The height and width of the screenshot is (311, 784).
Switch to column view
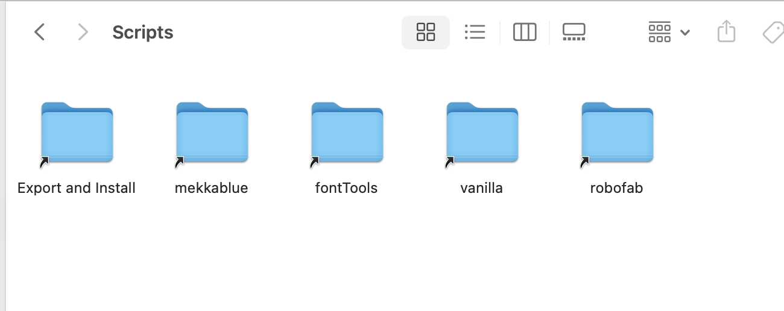point(525,32)
